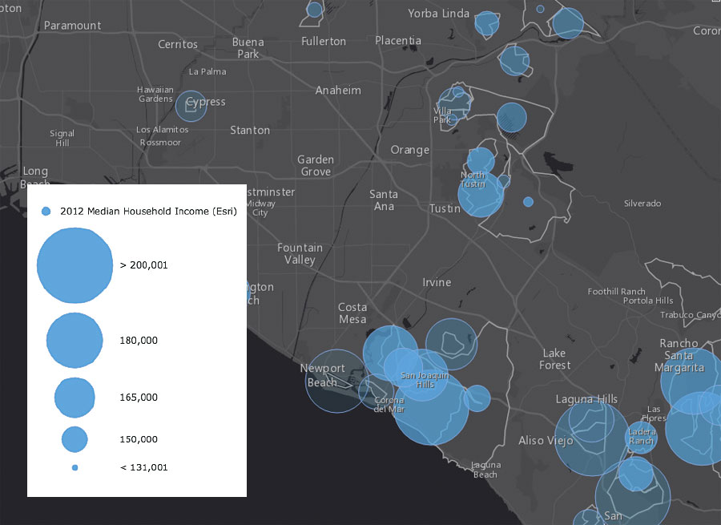Screen dimensions: 721x525
Task: Click the small blue circle east of Tustin
Action: pyautogui.click(x=528, y=202)
